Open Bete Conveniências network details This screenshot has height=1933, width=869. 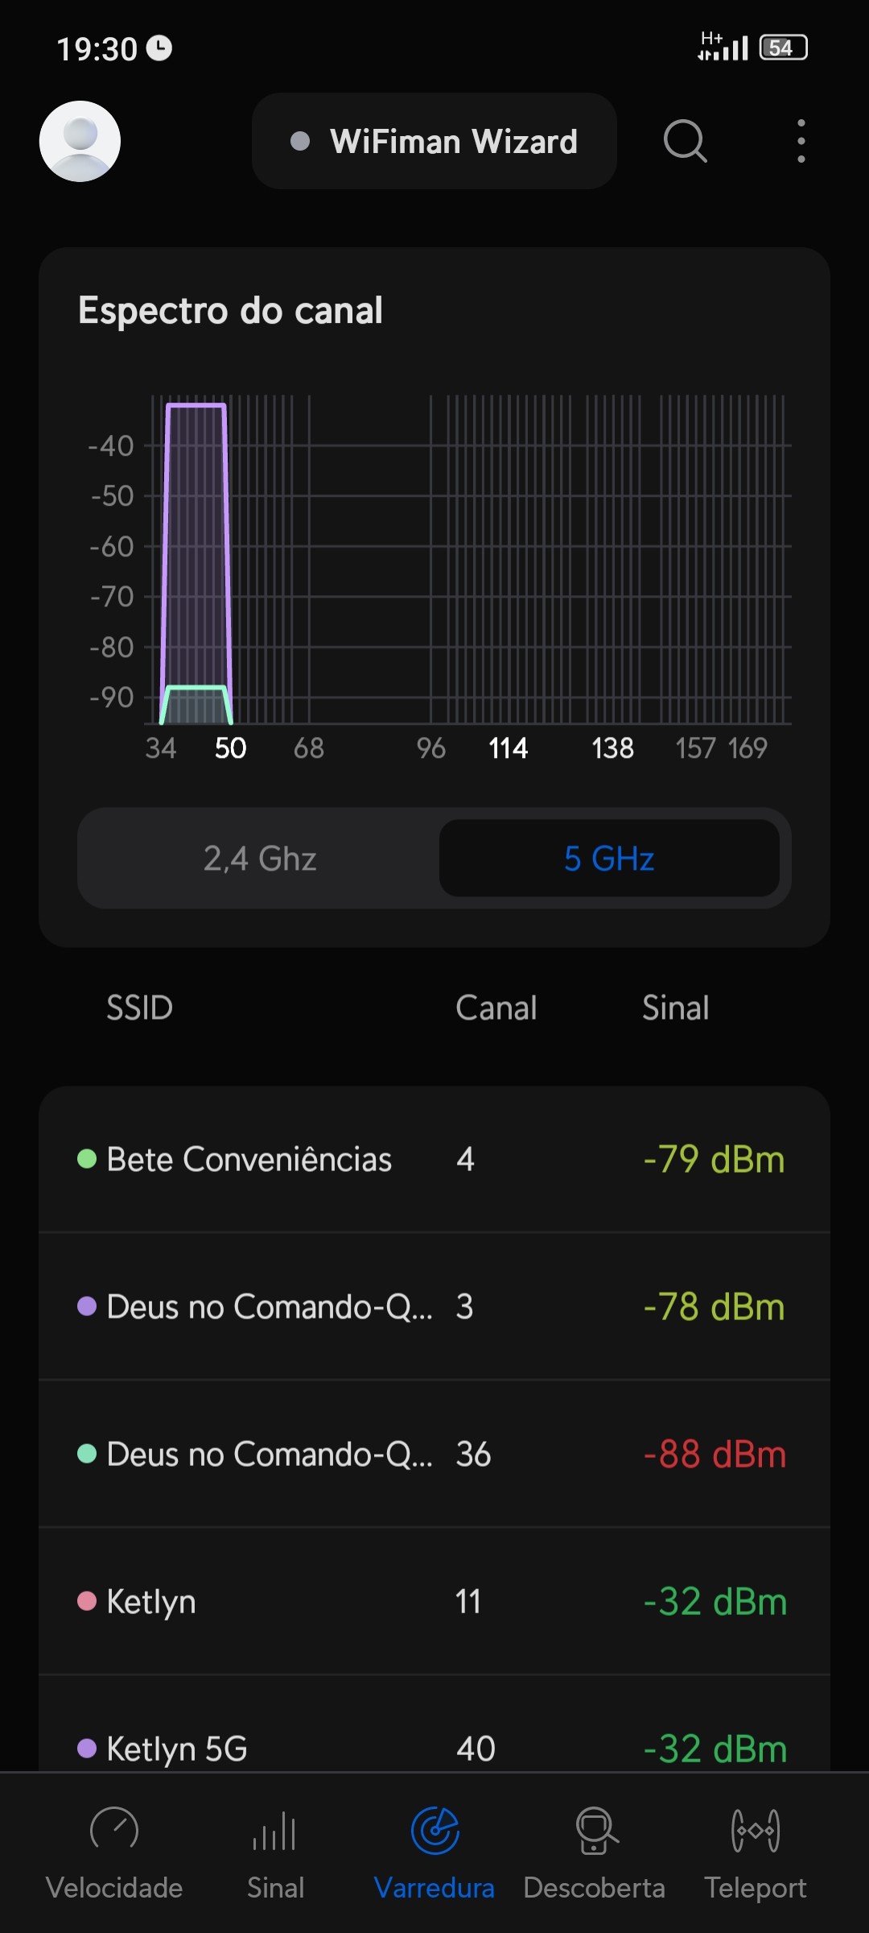pyautogui.click(x=434, y=1159)
